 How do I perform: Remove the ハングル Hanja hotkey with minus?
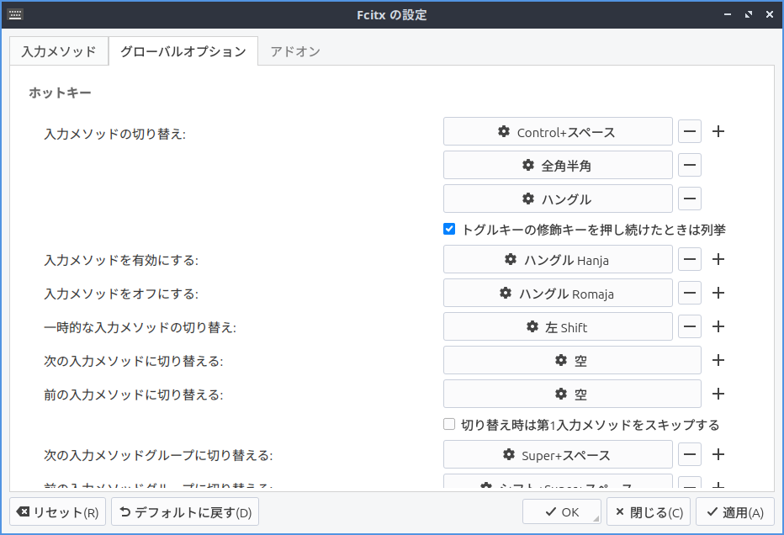[x=690, y=259]
